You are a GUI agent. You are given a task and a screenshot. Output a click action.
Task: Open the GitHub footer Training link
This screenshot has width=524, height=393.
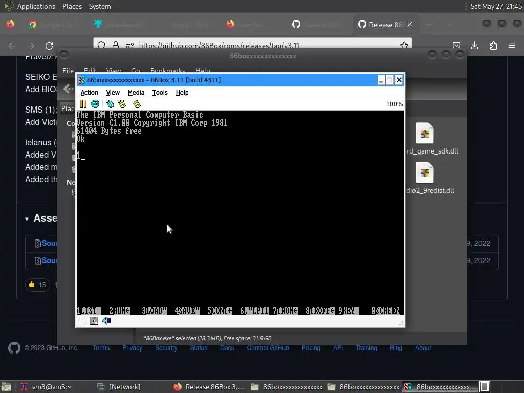pyautogui.click(x=366, y=348)
